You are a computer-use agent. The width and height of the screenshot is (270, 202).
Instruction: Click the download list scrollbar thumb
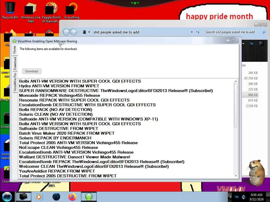pos(235,105)
